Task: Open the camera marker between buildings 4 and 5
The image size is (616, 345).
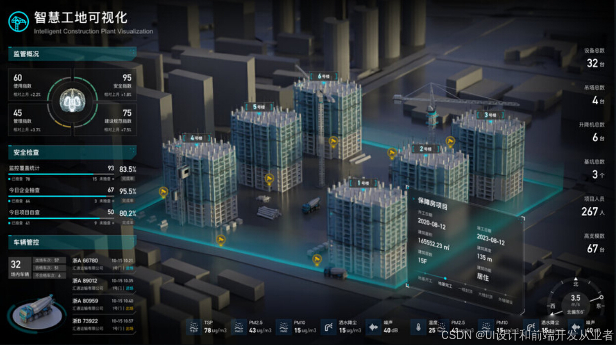Action: 270,178
